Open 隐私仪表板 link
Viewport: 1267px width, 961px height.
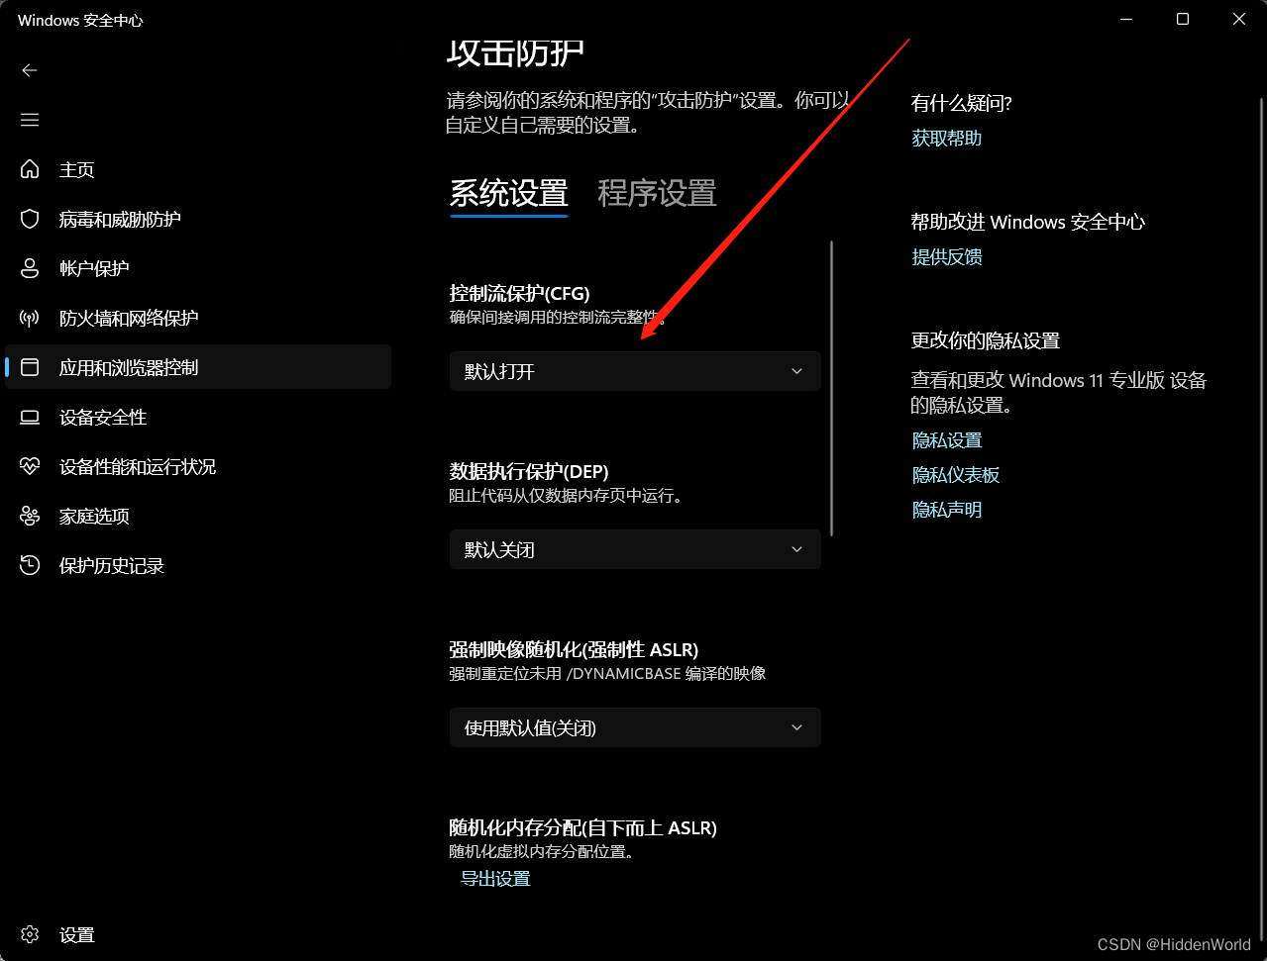pos(955,474)
